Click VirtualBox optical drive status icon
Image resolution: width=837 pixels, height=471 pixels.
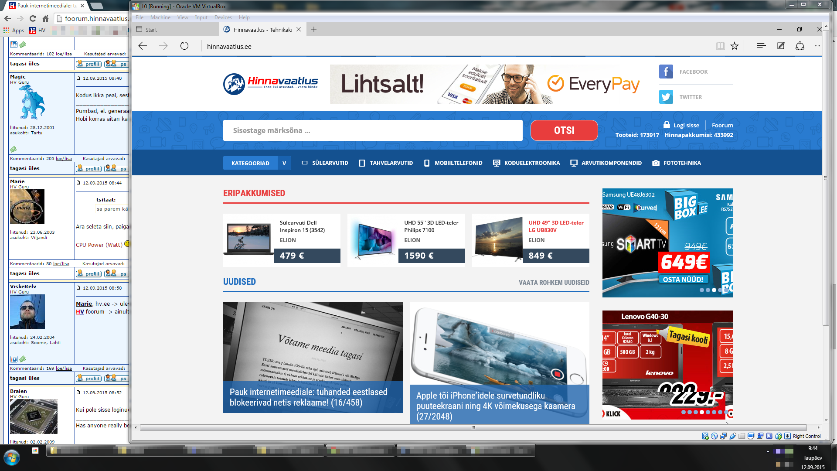click(714, 436)
